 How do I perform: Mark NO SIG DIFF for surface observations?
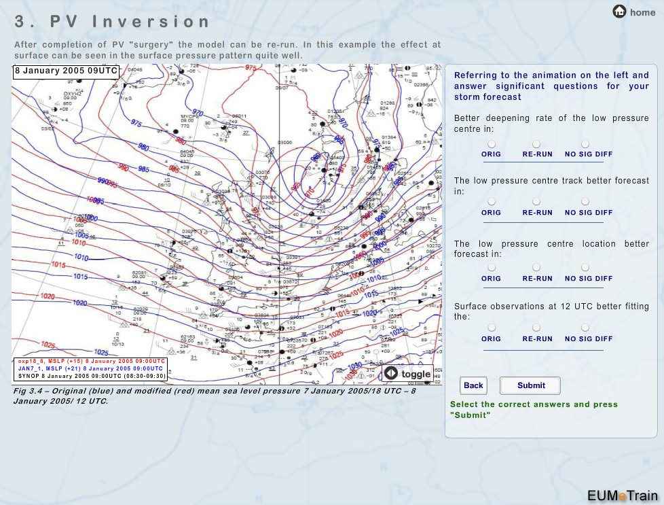point(585,328)
